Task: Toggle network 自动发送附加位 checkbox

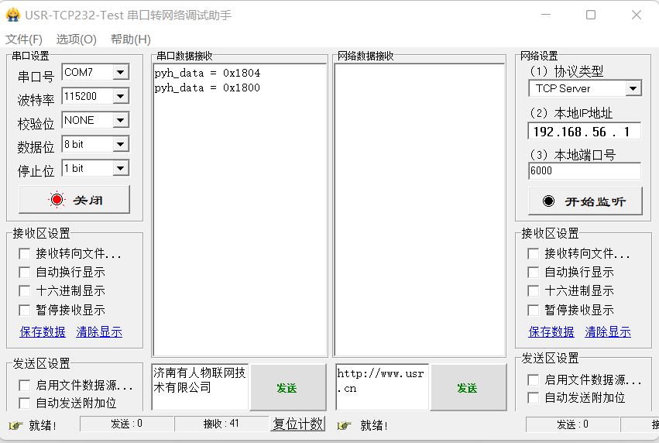Action: 534,397
